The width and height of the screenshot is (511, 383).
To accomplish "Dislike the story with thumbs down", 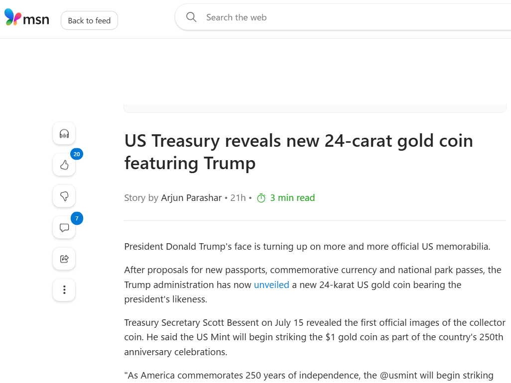I will point(64,196).
